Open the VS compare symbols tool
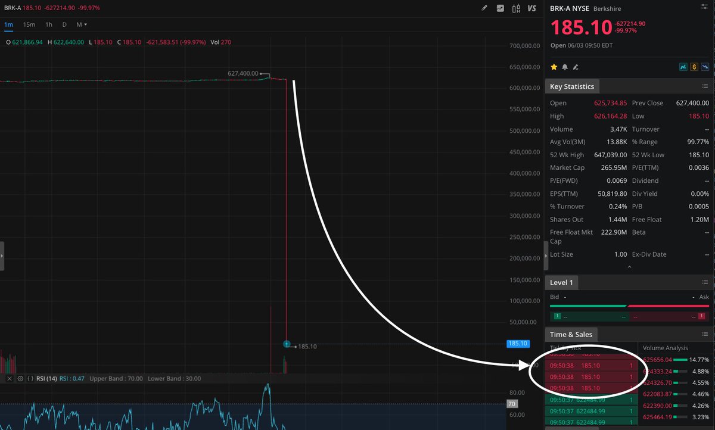Image resolution: width=715 pixels, height=430 pixels. [532, 8]
